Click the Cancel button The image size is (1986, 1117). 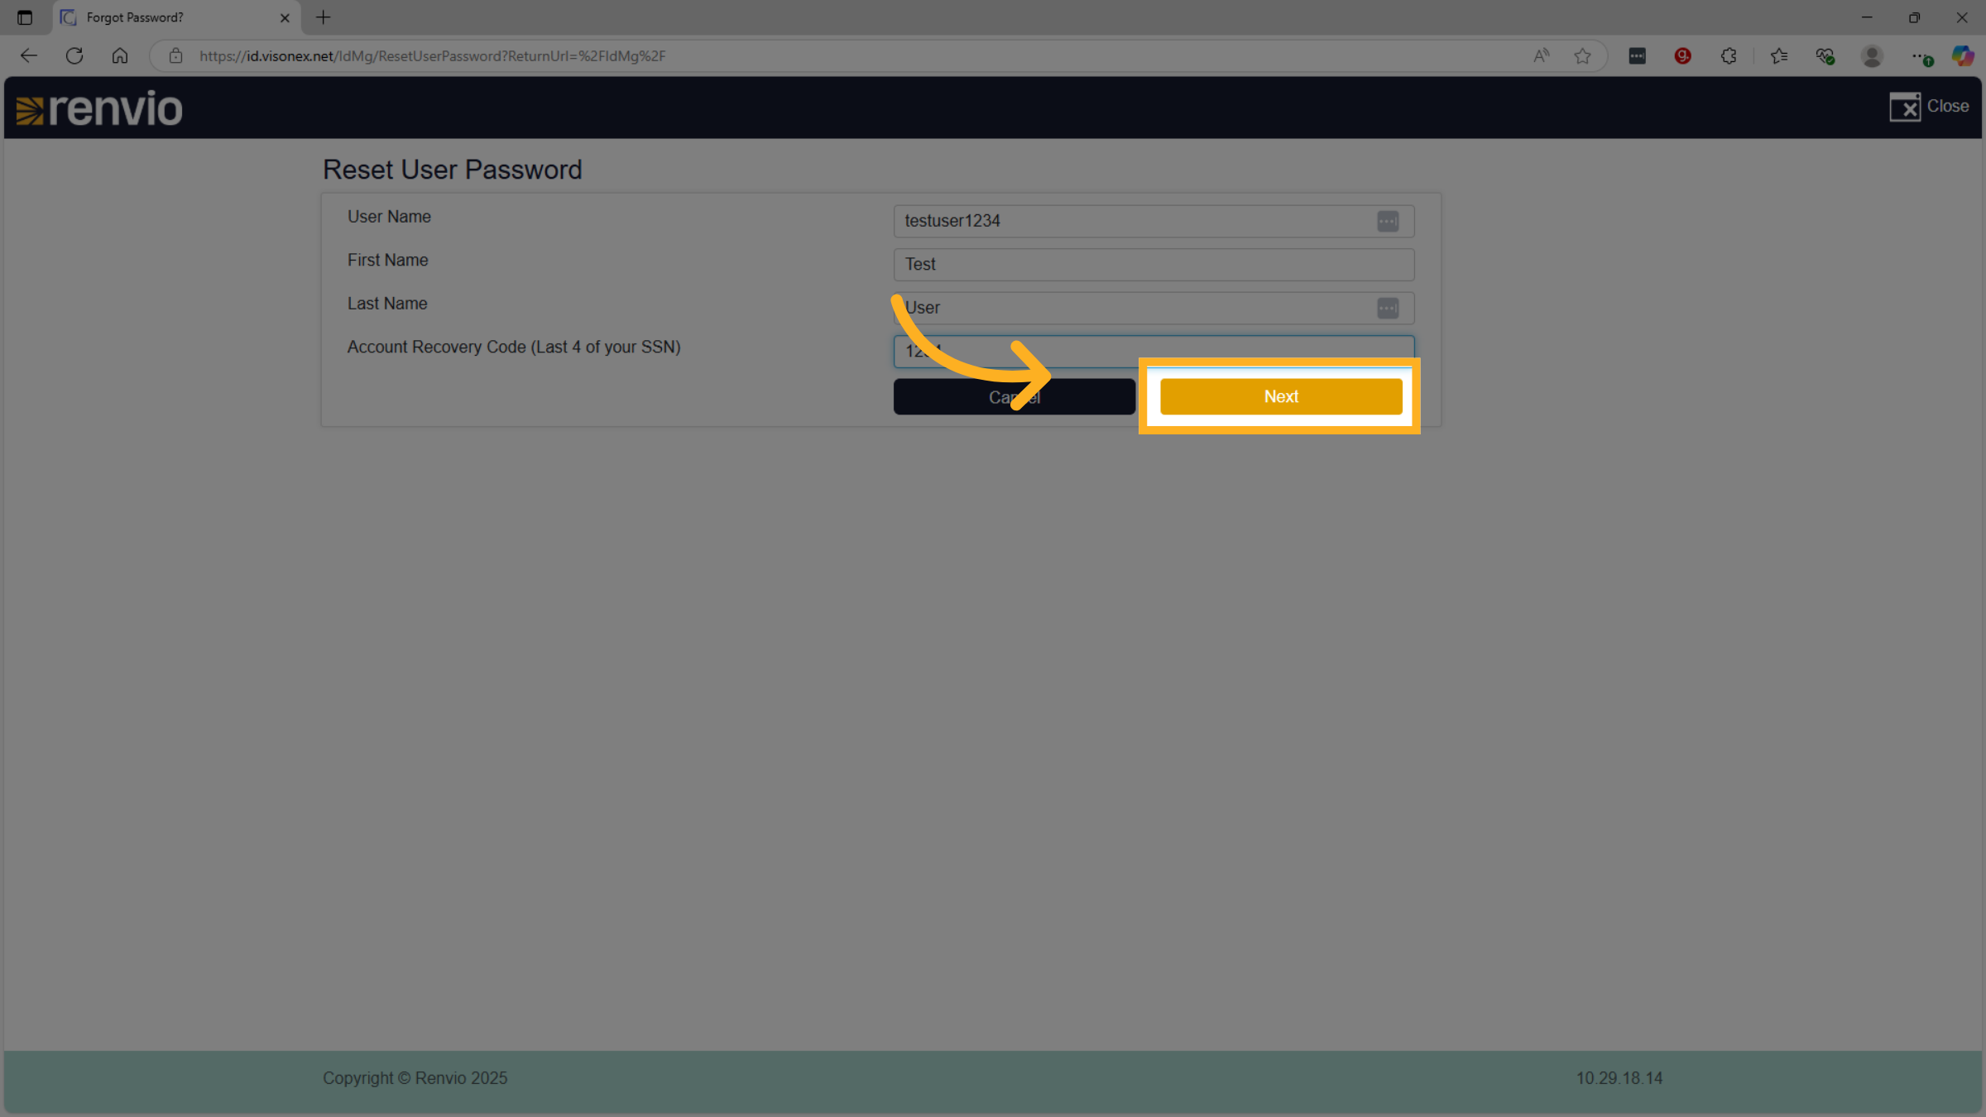1014,397
